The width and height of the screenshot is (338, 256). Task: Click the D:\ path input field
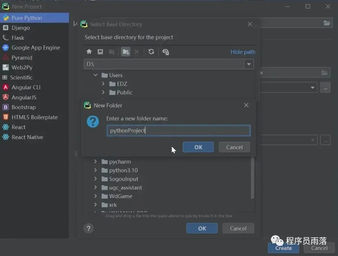tap(164, 64)
